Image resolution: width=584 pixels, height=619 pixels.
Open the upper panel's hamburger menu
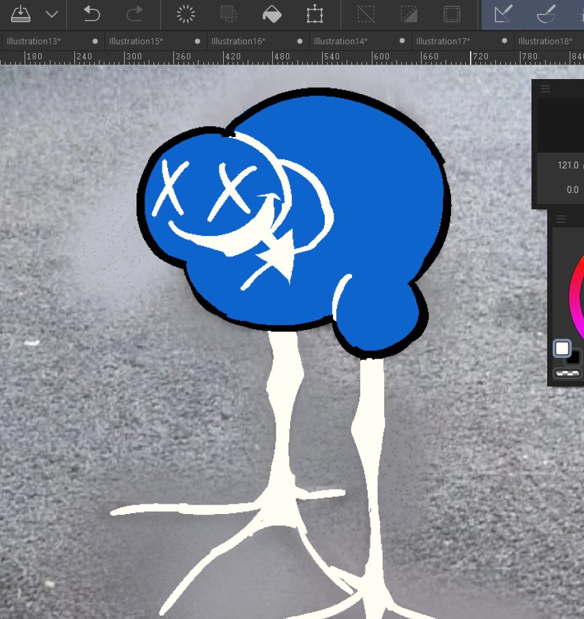tap(545, 89)
